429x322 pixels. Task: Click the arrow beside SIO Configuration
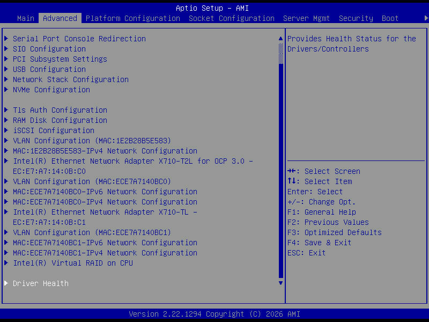click(x=6, y=49)
